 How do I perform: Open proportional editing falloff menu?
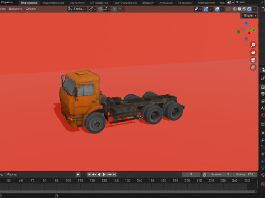tap(121, 9)
